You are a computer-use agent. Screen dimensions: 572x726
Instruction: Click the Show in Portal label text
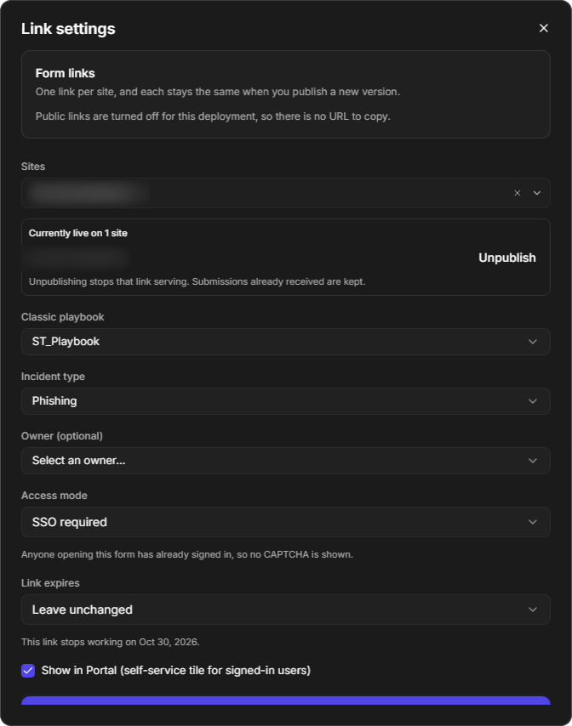point(175,671)
